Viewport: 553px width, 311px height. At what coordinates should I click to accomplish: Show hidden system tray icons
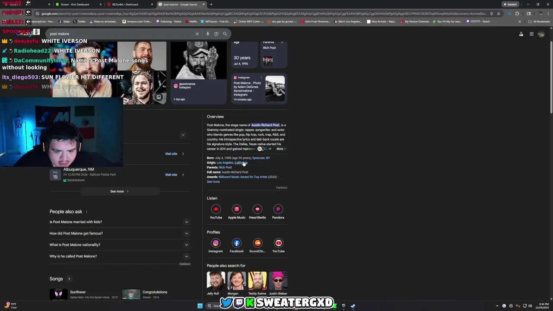tap(497, 306)
